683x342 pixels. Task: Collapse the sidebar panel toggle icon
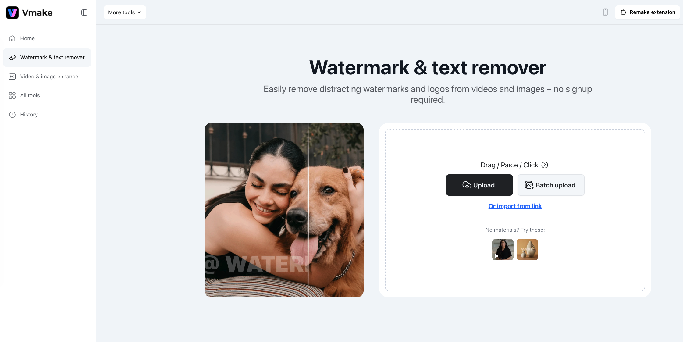click(x=84, y=12)
